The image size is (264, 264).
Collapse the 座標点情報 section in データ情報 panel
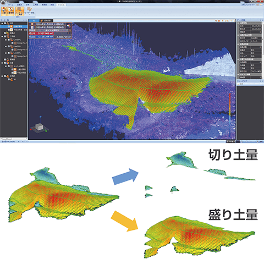(238, 44)
